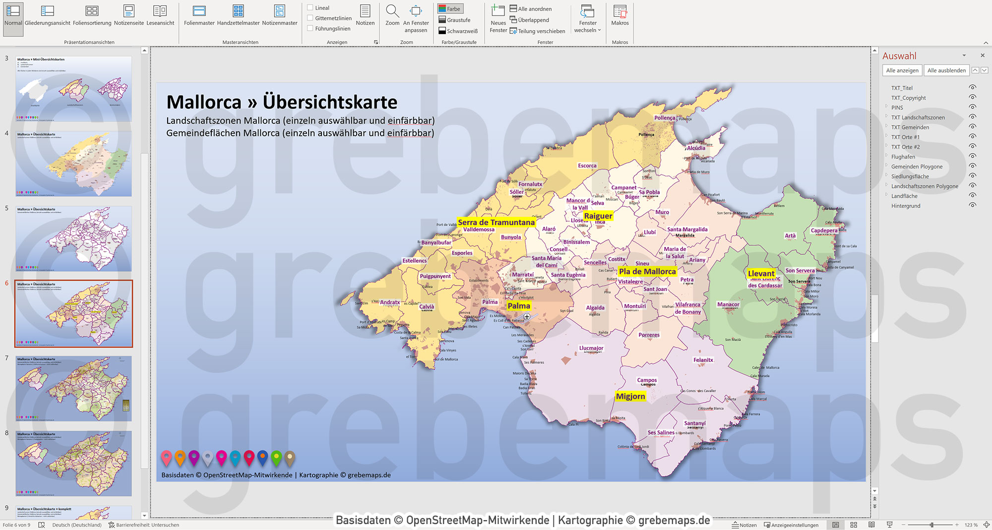
Task: Expand TXT Gemeinden in the Auswahl pane
Action: point(886,127)
